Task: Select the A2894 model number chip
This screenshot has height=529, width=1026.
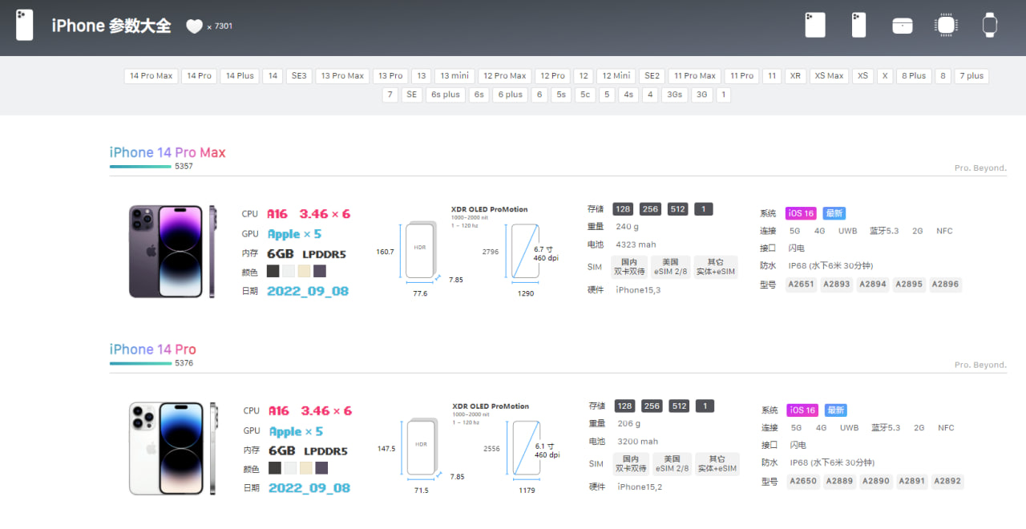Action: pos(873,285)
